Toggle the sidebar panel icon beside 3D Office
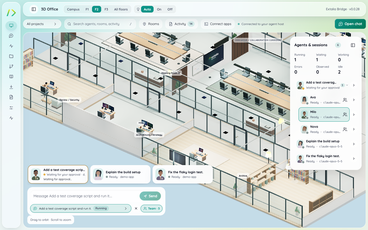 (34, 9)
